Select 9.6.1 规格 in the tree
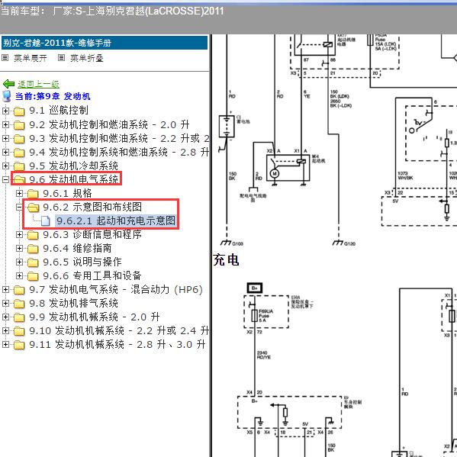The height and width of the screenshot is (457, 457). (x=67, y=193)
